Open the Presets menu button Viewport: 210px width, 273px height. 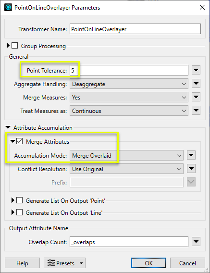pos(64,263)
